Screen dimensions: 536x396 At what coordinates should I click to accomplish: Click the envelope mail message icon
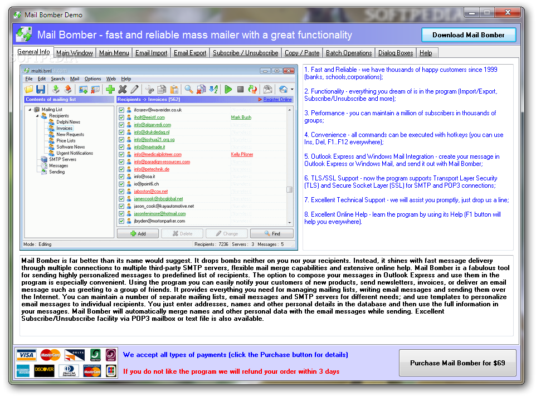point(267,90)
